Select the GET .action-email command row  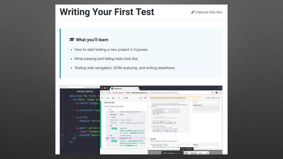pyautogui.click(x=126, y=136)
